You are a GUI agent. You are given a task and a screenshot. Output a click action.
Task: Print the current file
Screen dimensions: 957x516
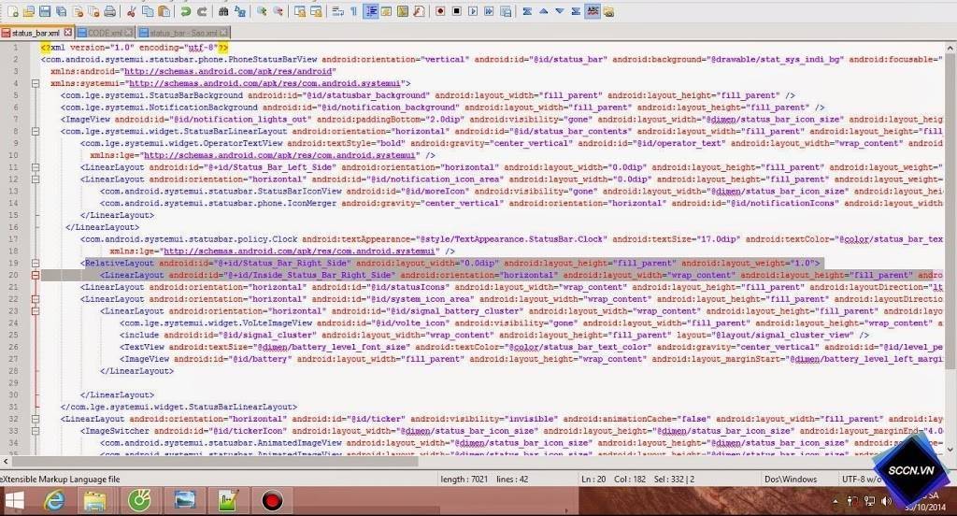click(x=110, y=11)
